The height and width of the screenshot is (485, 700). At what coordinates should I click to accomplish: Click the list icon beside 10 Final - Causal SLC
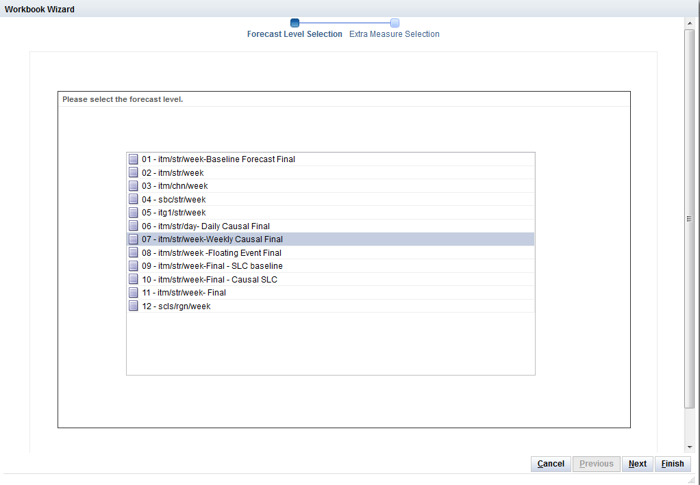(133, 280)
